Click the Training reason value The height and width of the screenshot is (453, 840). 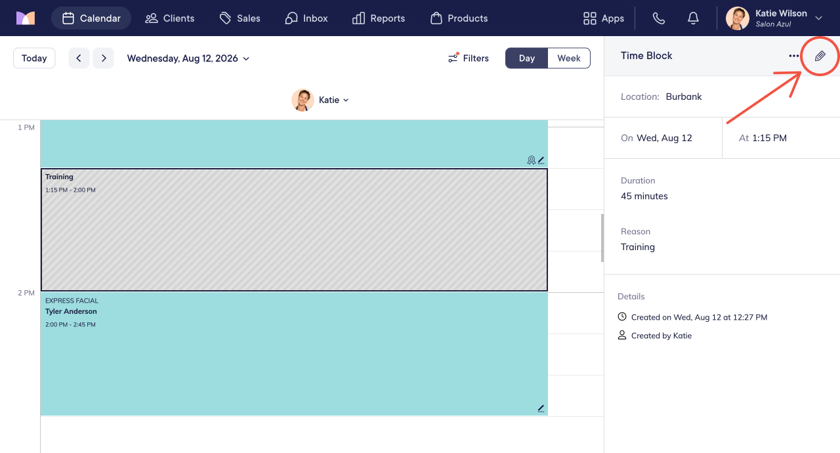tap(638, 247)
